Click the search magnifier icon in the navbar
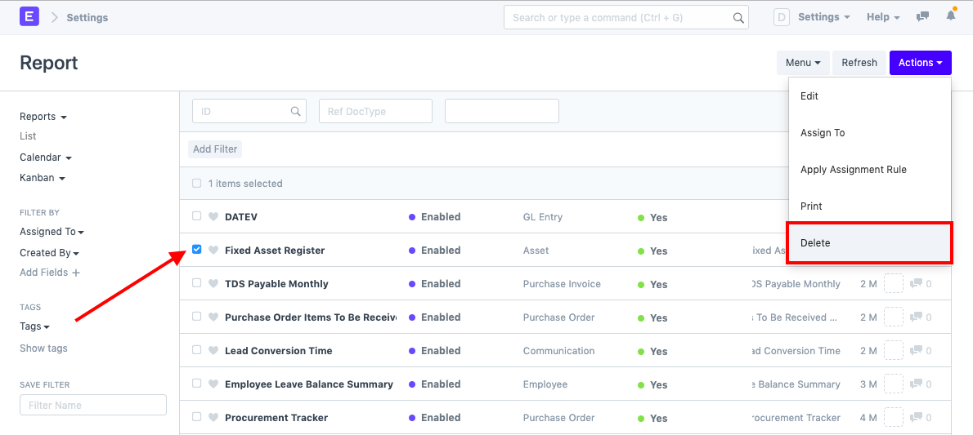Image resolution: width=973 pixels, height=435 pixels. click(x=738, y=17)
